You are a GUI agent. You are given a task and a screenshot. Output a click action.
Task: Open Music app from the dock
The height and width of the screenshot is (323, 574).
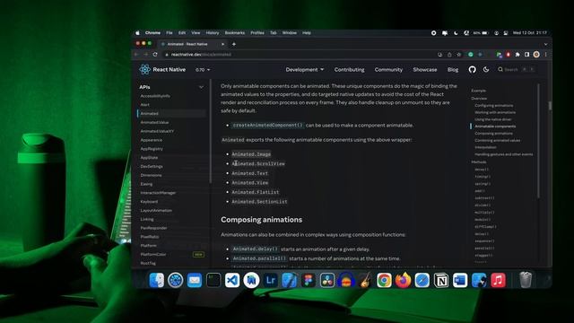(x=498, y=281)
